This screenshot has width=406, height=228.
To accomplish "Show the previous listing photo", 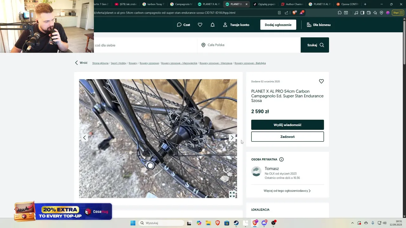I will [x=84, y=137].
